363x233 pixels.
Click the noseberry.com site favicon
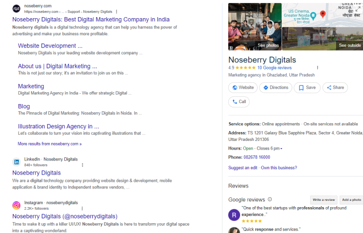[x=17, y=8]
